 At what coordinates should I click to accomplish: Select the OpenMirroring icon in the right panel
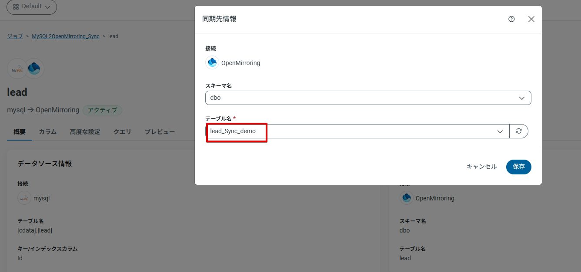[x=406, y=198]
